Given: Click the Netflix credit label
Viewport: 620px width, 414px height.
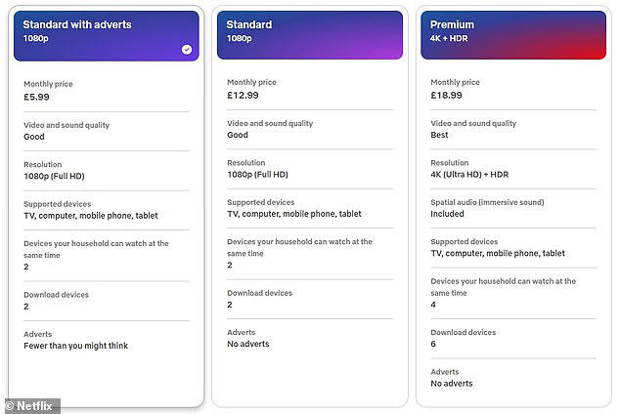Looking at the screenshot, I should [x=31, y=406].
